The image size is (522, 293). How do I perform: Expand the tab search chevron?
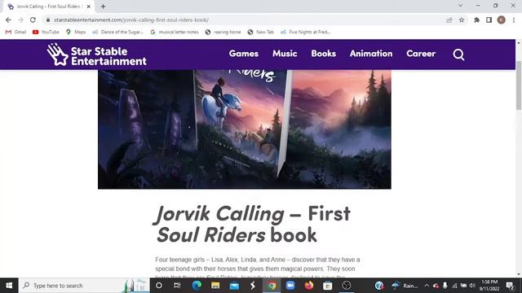[x=460, y=6]
